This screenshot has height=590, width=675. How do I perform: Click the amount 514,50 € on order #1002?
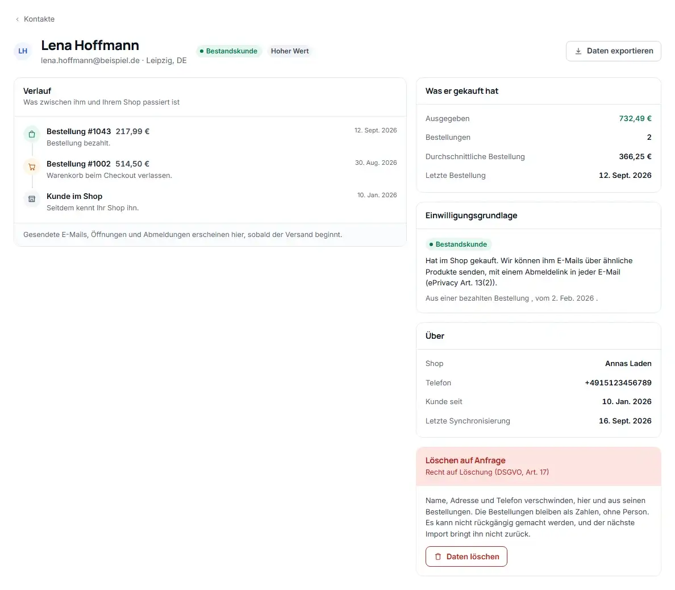pyautogui.click(x=132, y=164)
